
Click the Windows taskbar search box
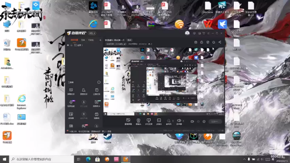tap(42, 159)
